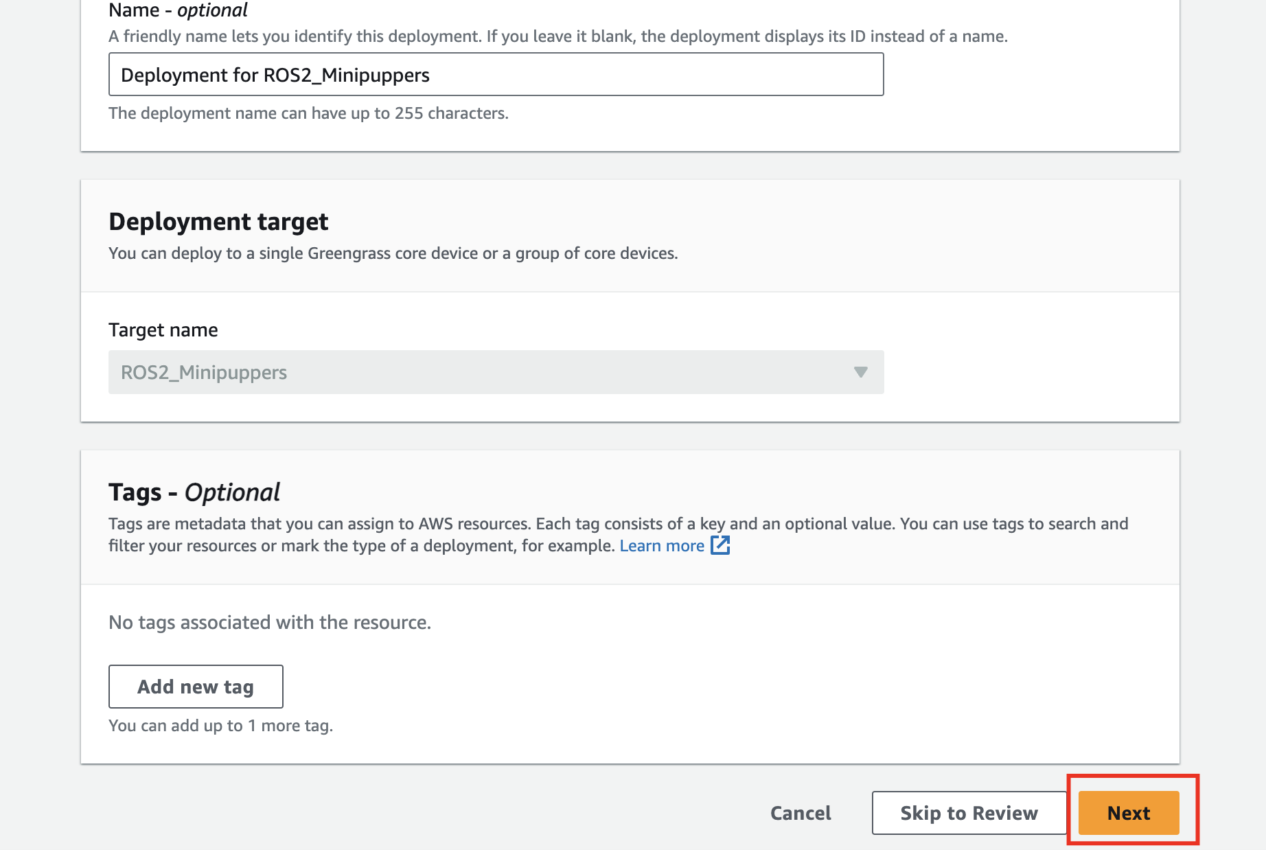
Task: Click Add new tag
Action: point(195,686)
